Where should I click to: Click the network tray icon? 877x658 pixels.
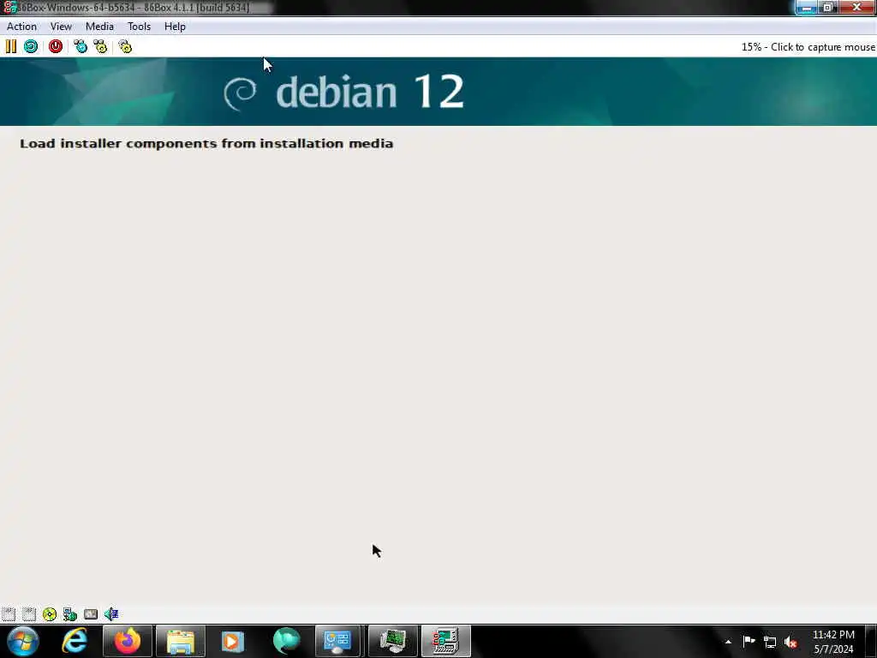[x=770, y=642]
